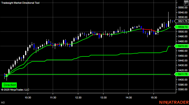The width and height of the screenshot is (189, 105).
Task: Click the 12:30 time axis label
Action: tap(78, 98)
